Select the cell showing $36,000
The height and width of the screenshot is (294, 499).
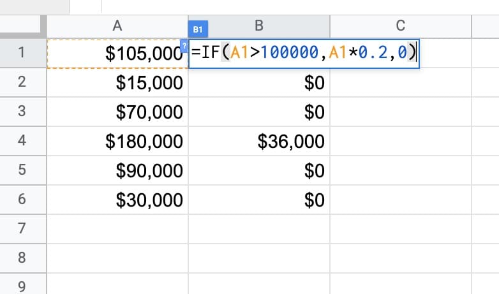(259, 141)
